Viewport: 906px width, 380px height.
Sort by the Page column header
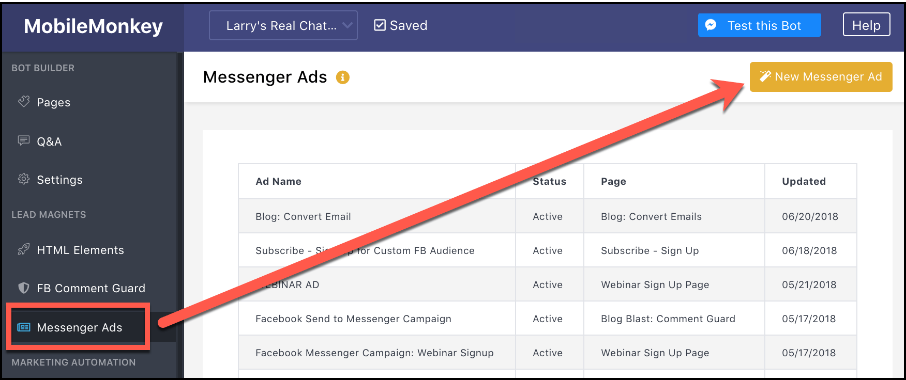(613, 182)
